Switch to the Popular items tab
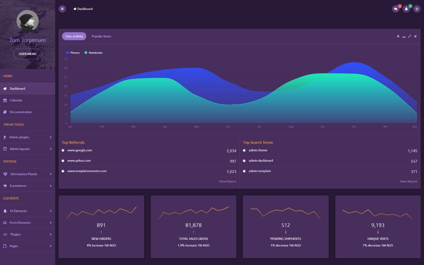 coord(101,36)
